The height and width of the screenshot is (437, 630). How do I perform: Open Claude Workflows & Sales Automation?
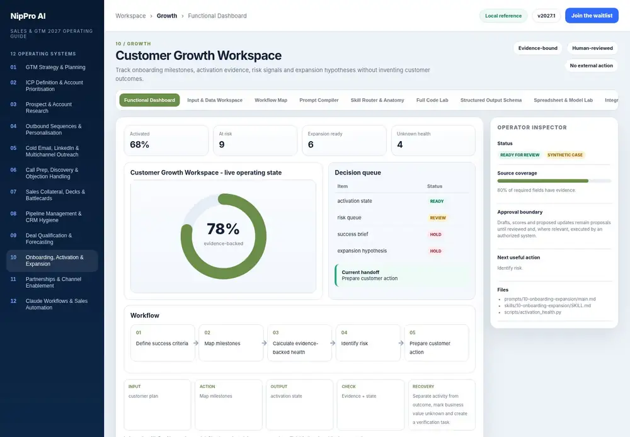tap(52, 304)
